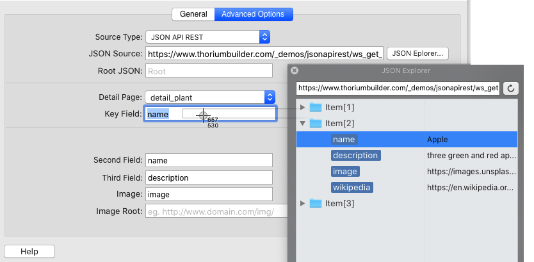
Task: Select the wikipedia key in Item[2]
Action: pyautogui.click(x=352, y=187)
